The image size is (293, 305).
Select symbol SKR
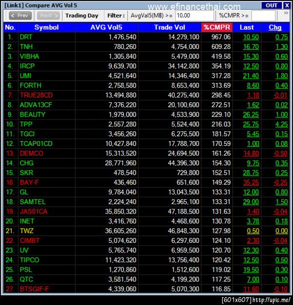pyautogui.click(x=26, y=173)
